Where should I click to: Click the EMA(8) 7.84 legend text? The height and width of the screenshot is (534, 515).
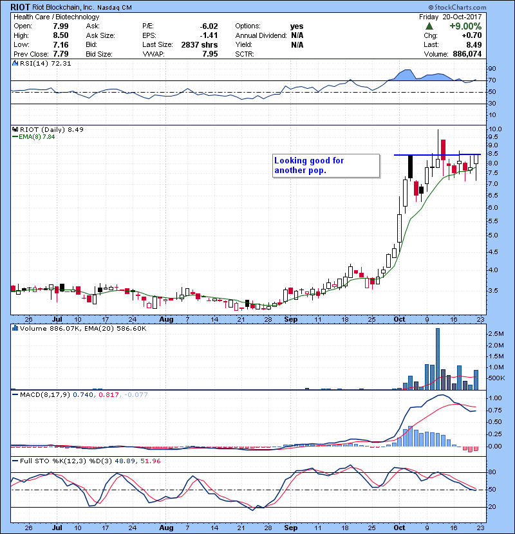click(x=37, y=137)
